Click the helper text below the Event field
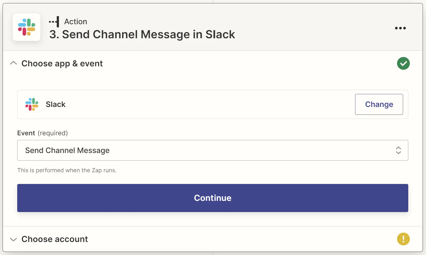This screenshot has width=426, height=255. pos(67,170)
